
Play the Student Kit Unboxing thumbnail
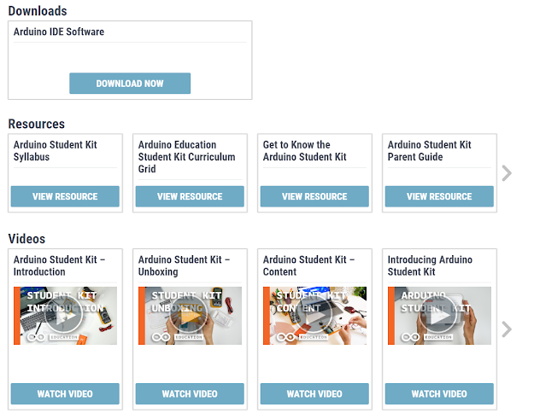[x=190, y=316]
